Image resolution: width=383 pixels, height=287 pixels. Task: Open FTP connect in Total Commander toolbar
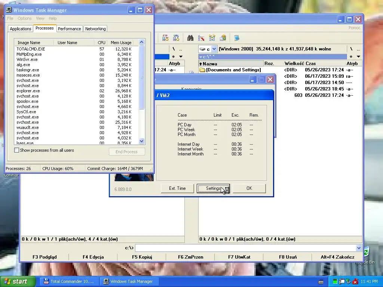(165, 38)
